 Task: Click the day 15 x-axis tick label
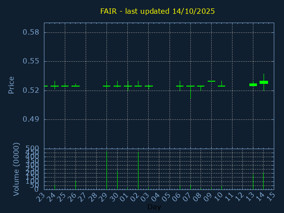271,196
